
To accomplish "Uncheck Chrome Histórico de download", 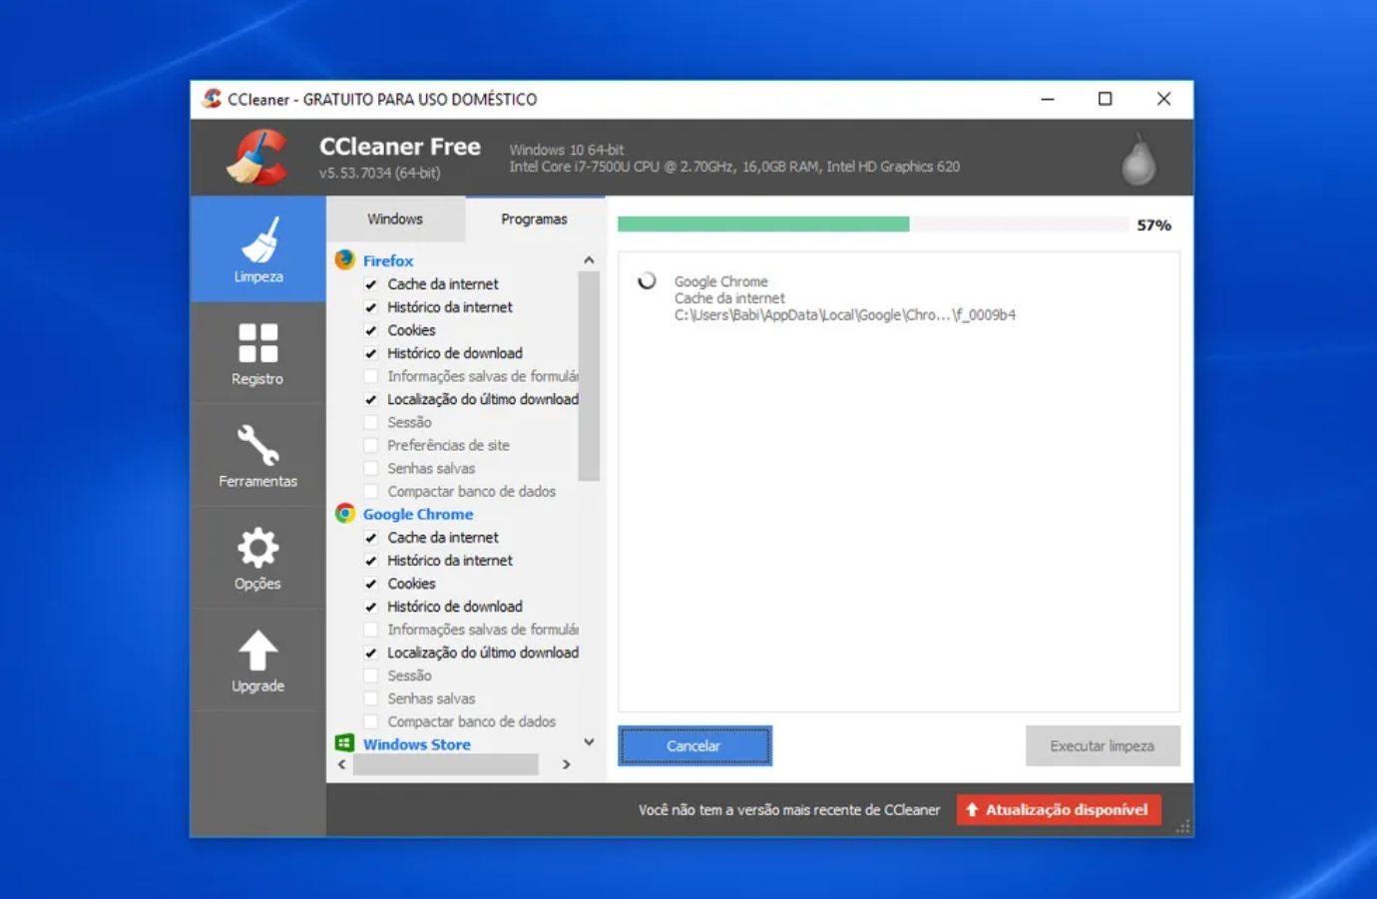I will (371, 607).
